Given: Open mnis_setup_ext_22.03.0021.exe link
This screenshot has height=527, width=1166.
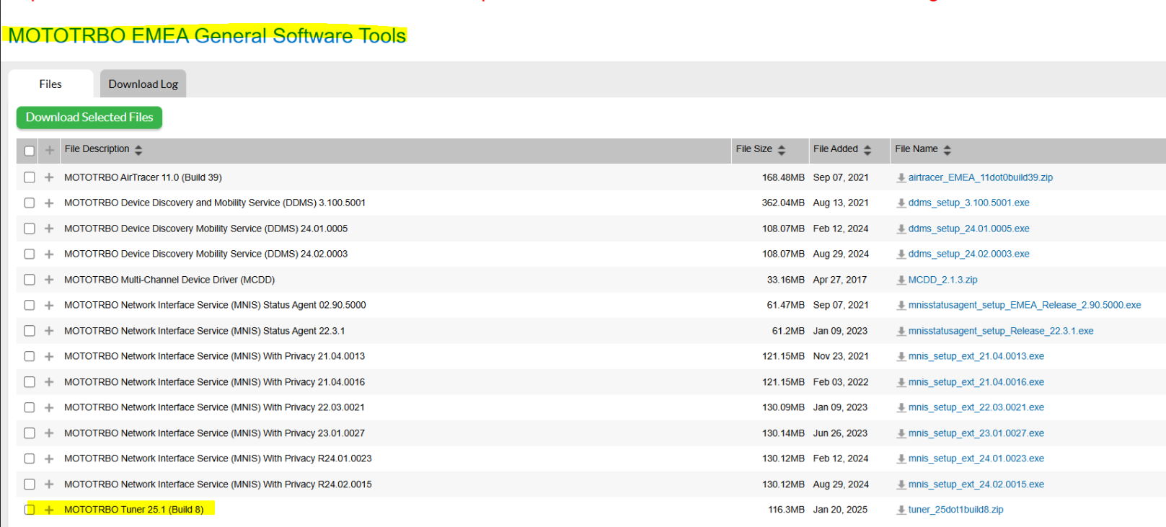Looking at the screenshot, I should click(x=976, y=408).
